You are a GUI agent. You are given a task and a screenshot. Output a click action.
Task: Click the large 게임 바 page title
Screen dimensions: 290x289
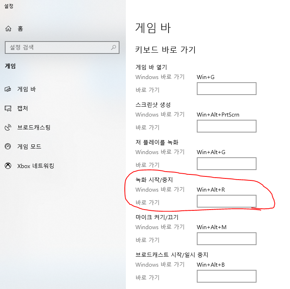tap(153, 28)
